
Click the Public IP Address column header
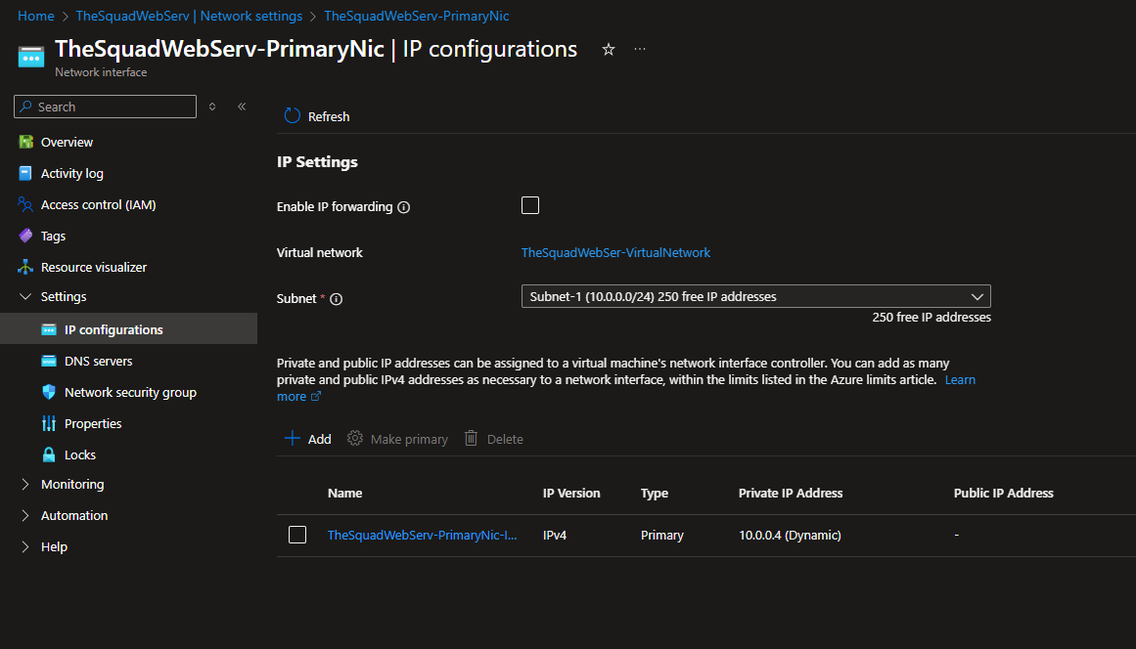coord(1004,494)
